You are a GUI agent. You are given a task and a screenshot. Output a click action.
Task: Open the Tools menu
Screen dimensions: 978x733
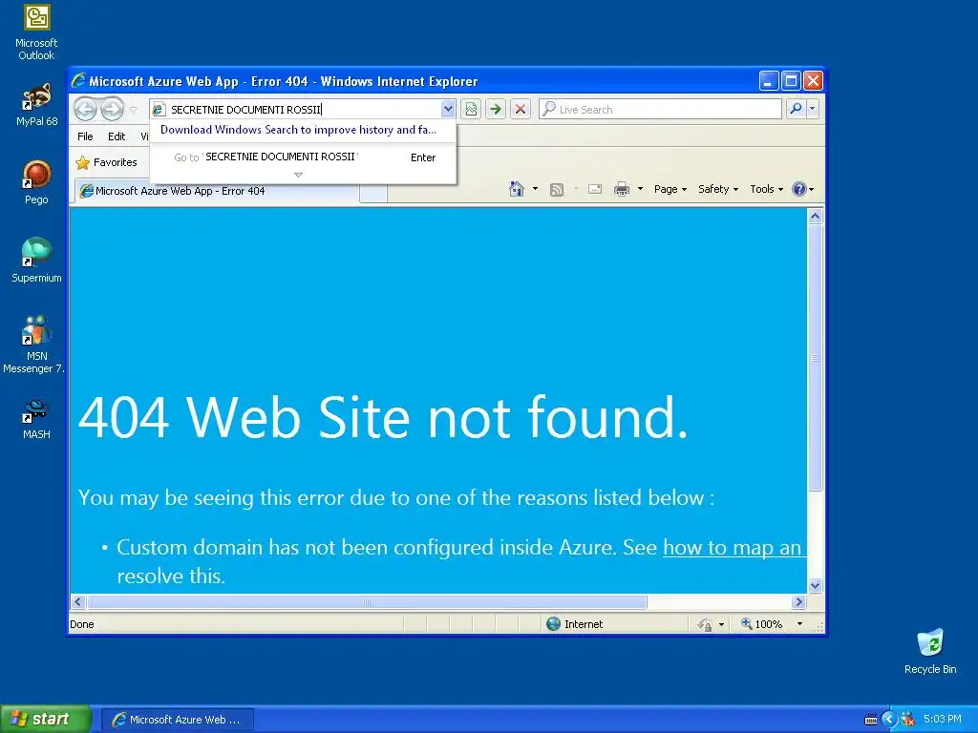(x=767, y=189)
